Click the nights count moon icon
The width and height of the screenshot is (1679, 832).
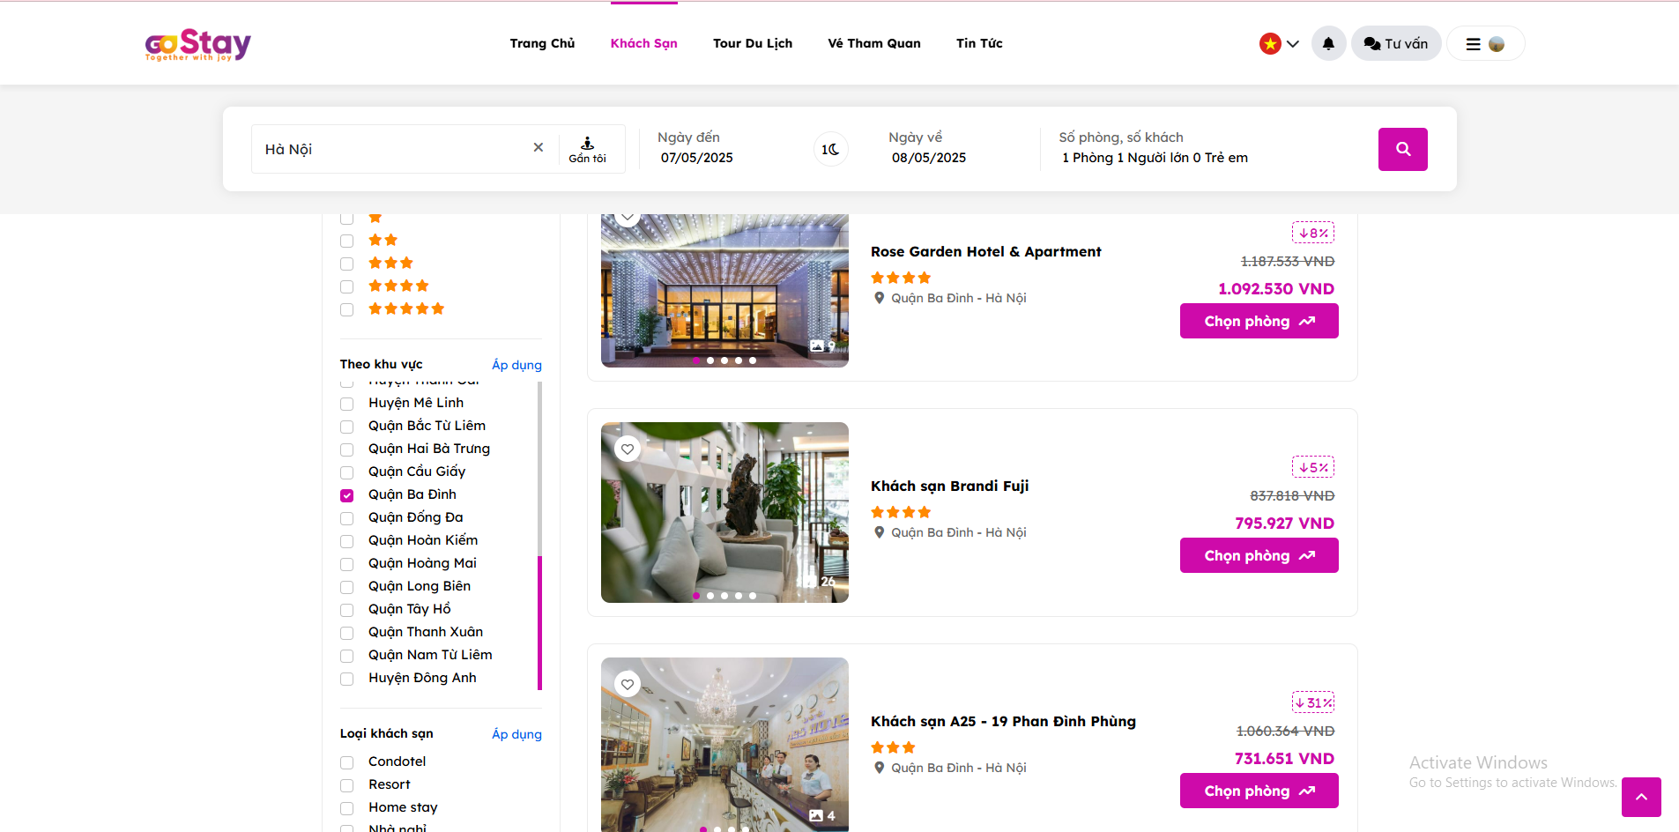[830, 149]
